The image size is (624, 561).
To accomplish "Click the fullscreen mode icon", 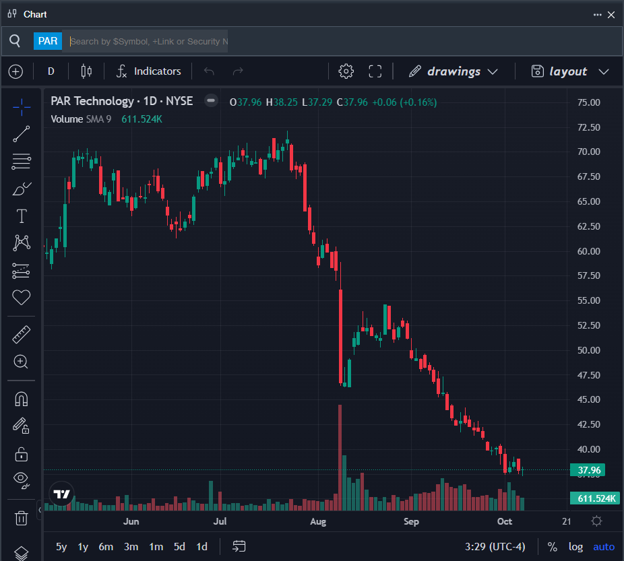I will [x=375, y=71].
